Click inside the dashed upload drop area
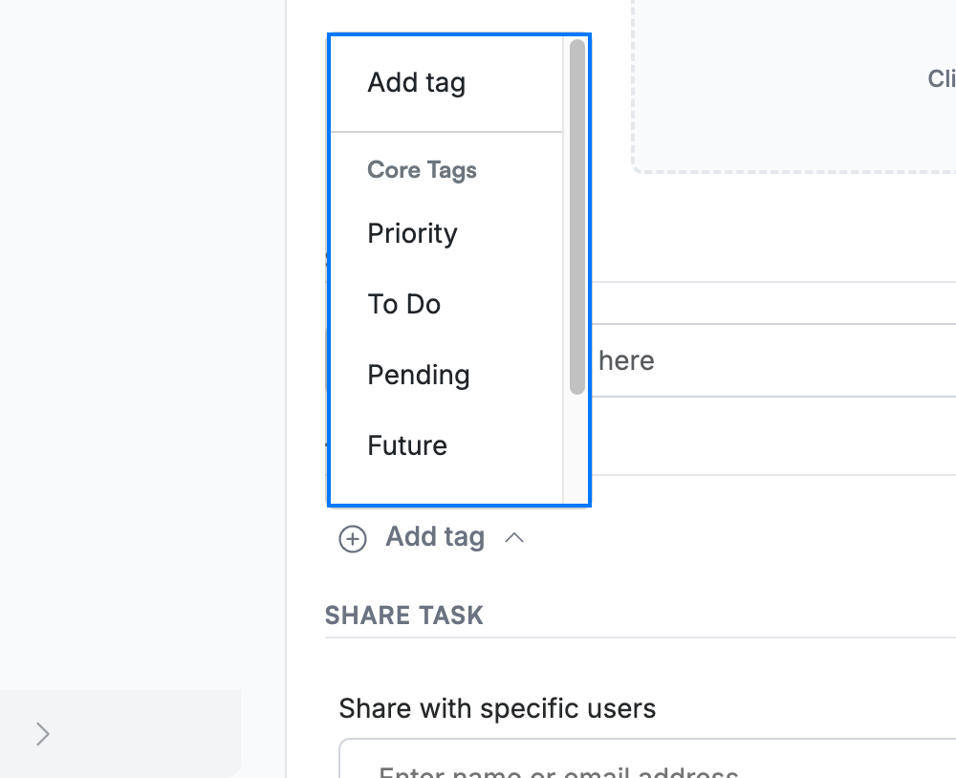This screenshot has height=778, width=956. coord(793,85)
